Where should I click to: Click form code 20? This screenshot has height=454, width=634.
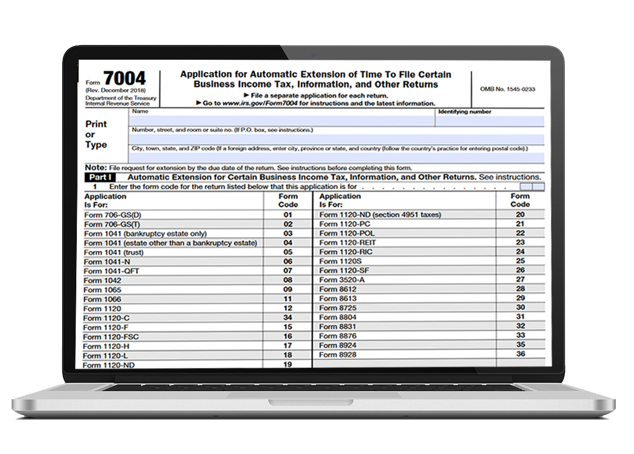[x=520, y=215]
